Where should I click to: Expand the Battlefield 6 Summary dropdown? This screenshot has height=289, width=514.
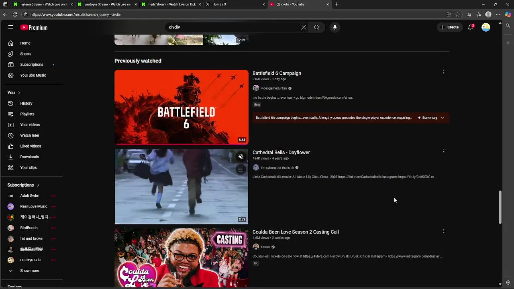(431, 118)
